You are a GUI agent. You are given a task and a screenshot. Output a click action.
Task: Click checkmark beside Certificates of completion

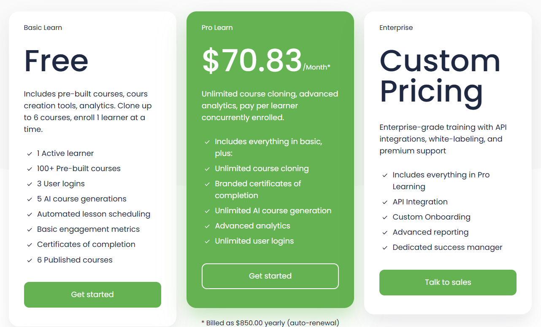click(30, 245)
